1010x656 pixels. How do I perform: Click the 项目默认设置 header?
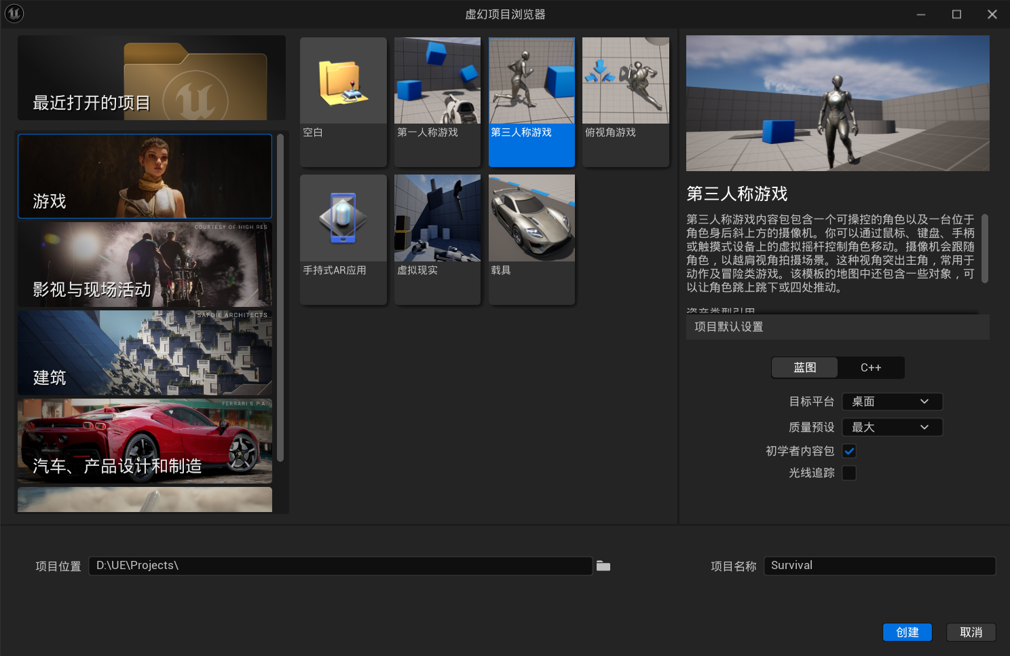838,327
